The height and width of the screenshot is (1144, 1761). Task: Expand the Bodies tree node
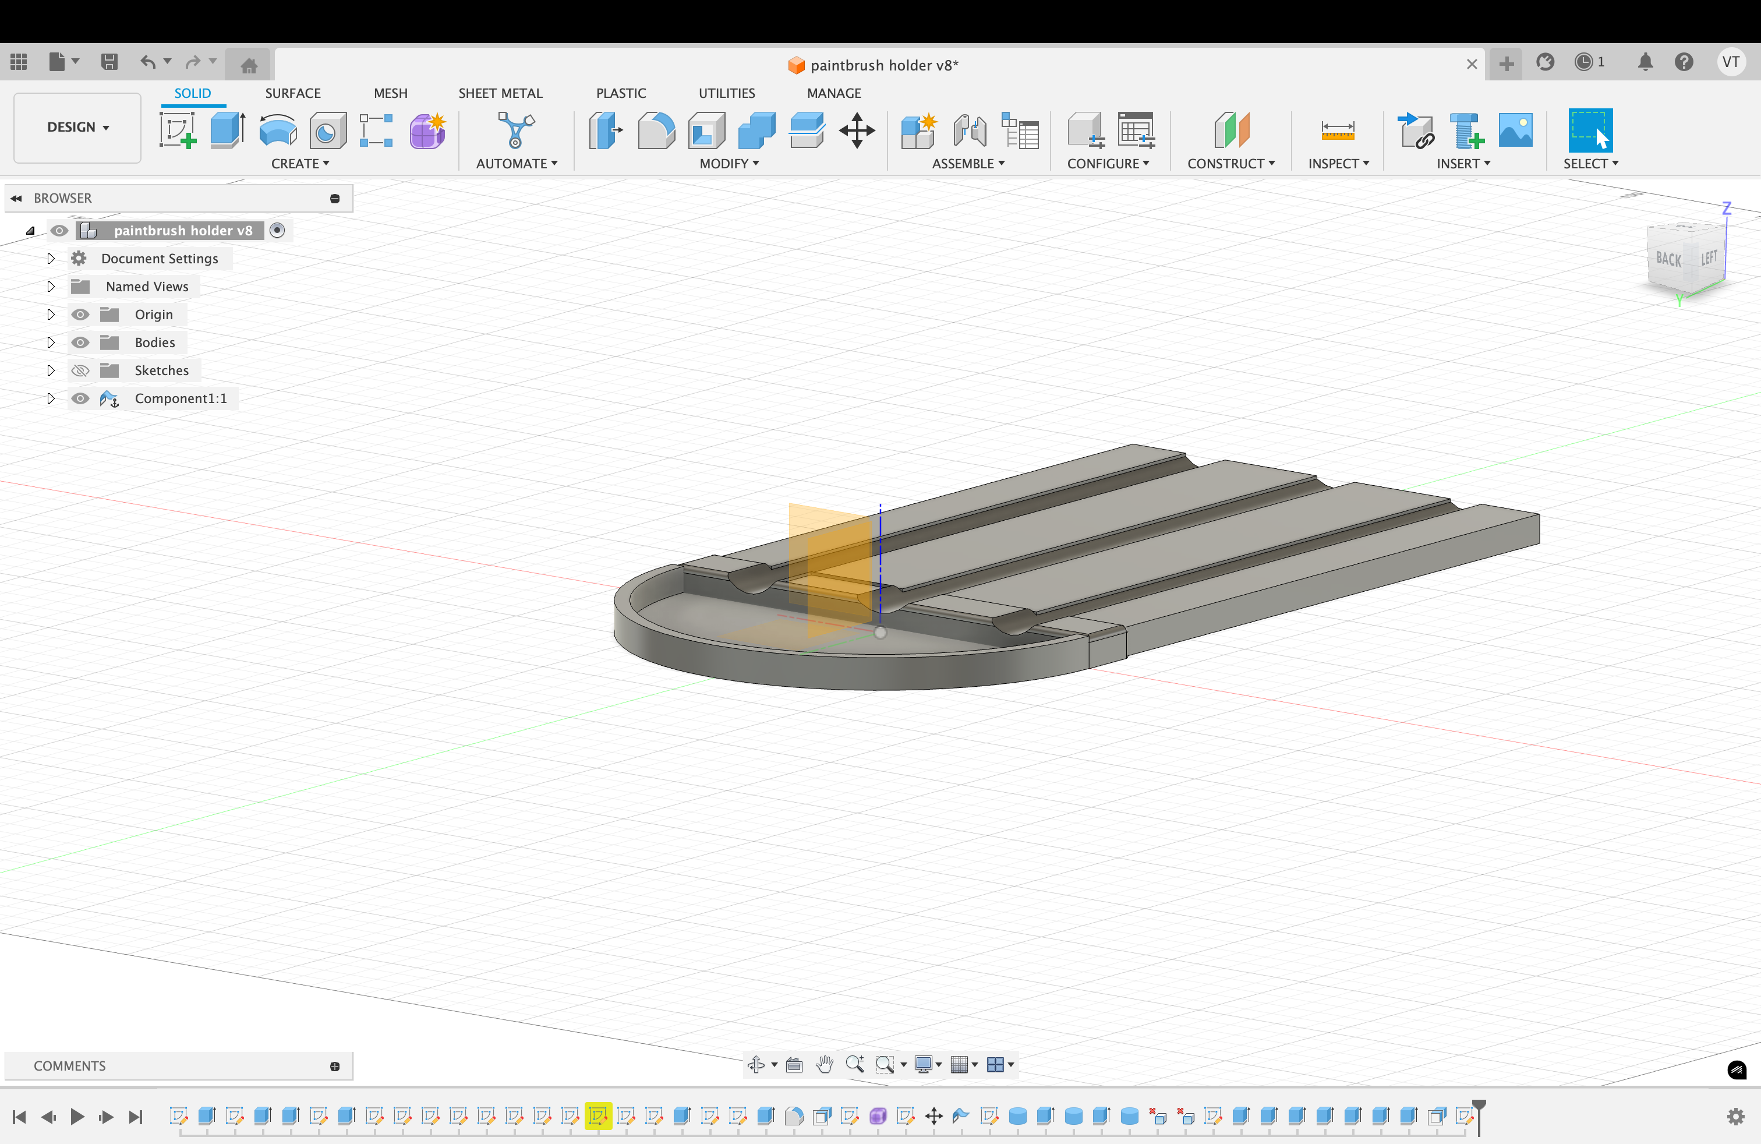[50, 343]
